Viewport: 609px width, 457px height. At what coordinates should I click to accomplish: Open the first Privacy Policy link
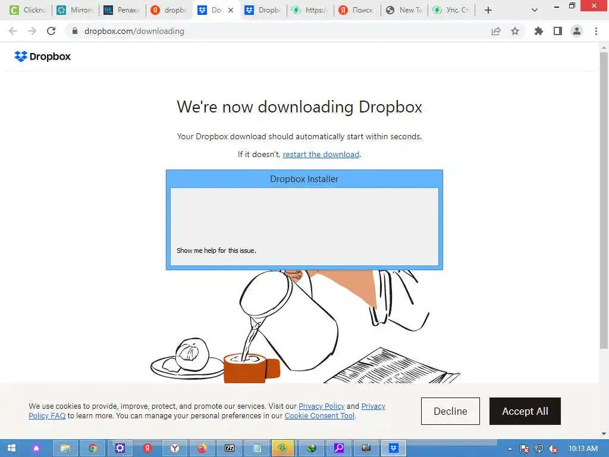point(321,406)
